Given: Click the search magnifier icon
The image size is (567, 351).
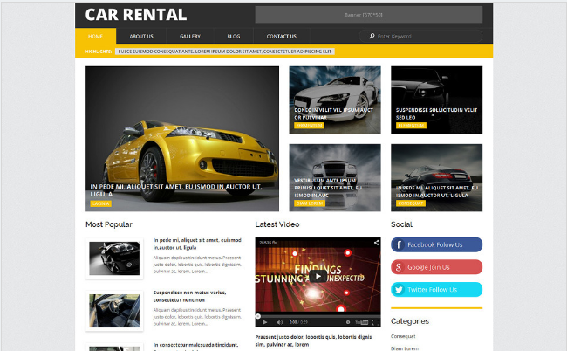Looking at the screenshot, I should tap(372, 36).
